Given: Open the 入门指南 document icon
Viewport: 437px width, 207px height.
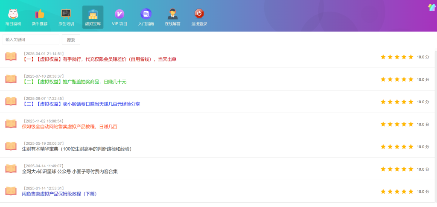Looking at the screenshot, I should click(x=146, y=14).
